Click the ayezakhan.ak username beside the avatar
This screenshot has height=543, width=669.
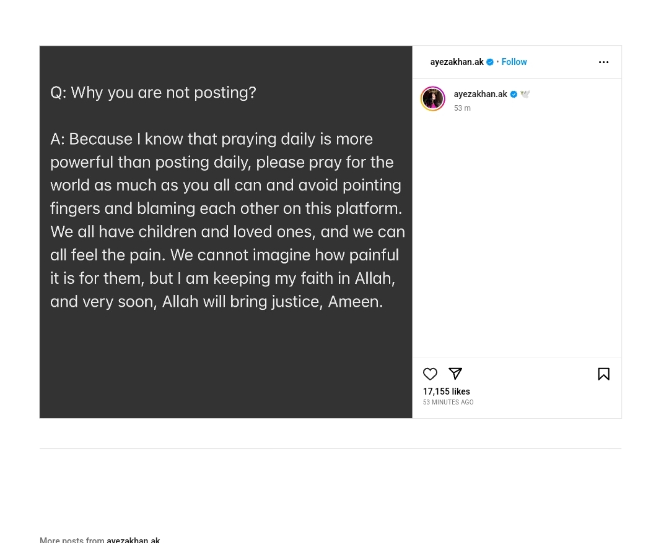tap(480, 94)
